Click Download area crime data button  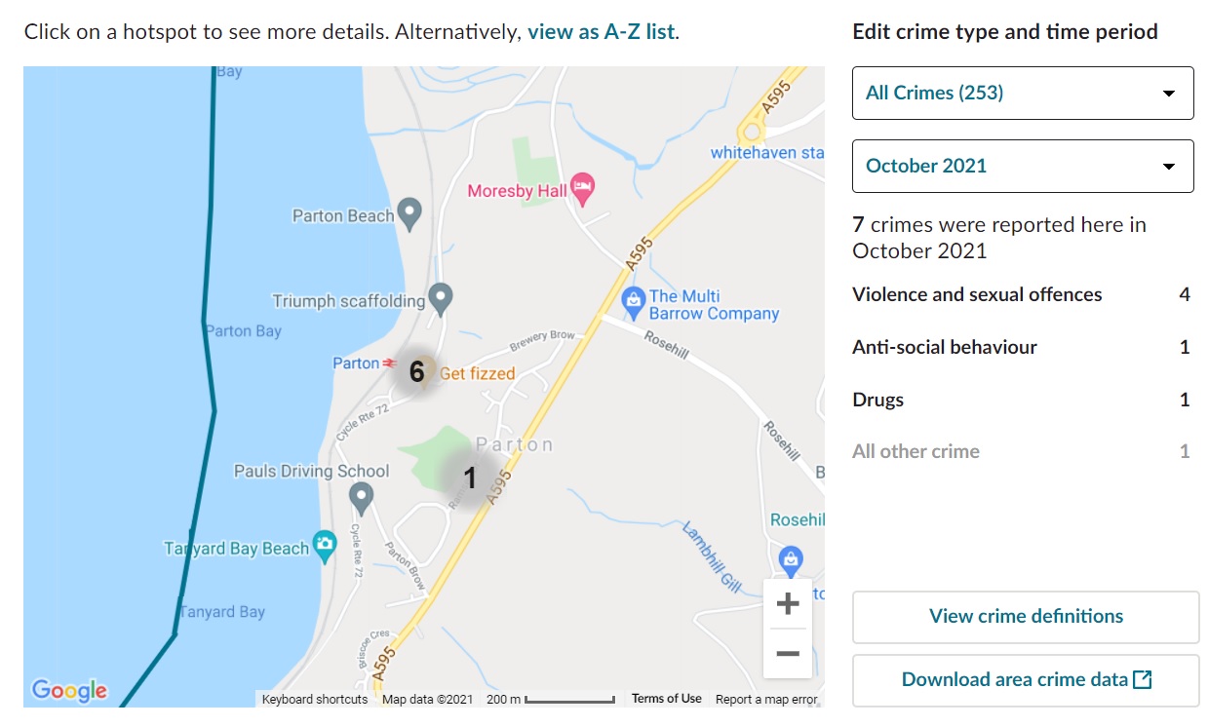pyautogui.click(x=1026, y=680)
